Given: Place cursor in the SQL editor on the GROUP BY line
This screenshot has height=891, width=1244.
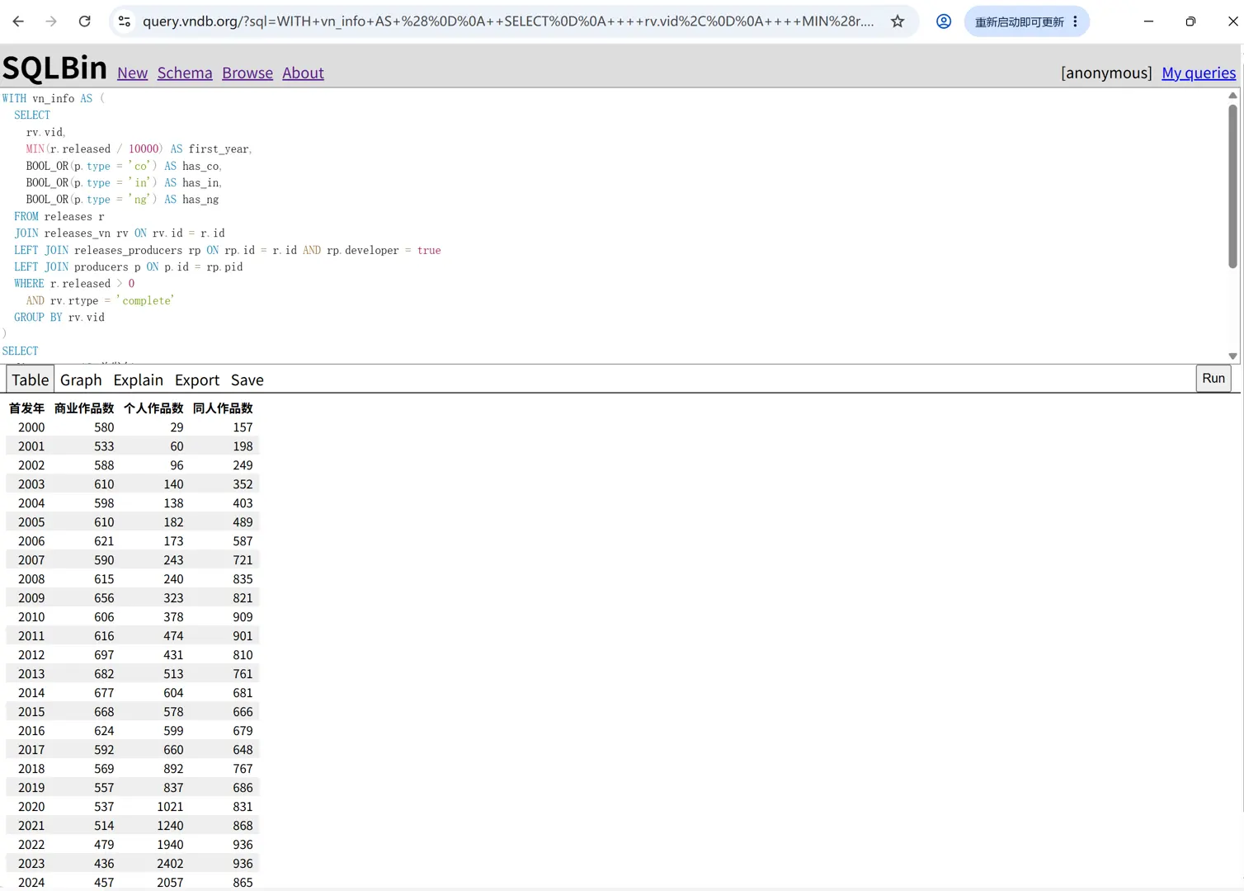Looking at the screenshot, I should pos(59,318).
